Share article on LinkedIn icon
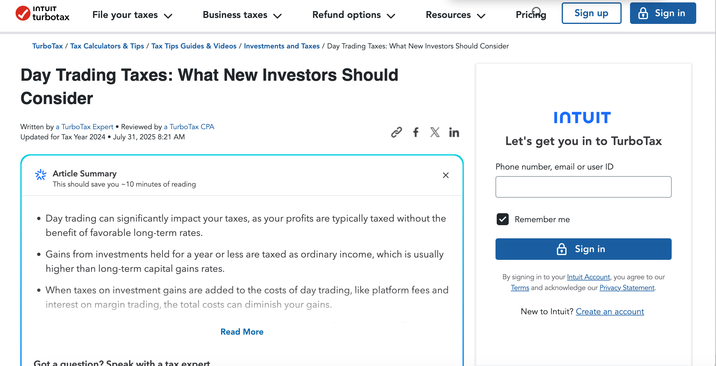The image size is (716, 366). (454, 132)
